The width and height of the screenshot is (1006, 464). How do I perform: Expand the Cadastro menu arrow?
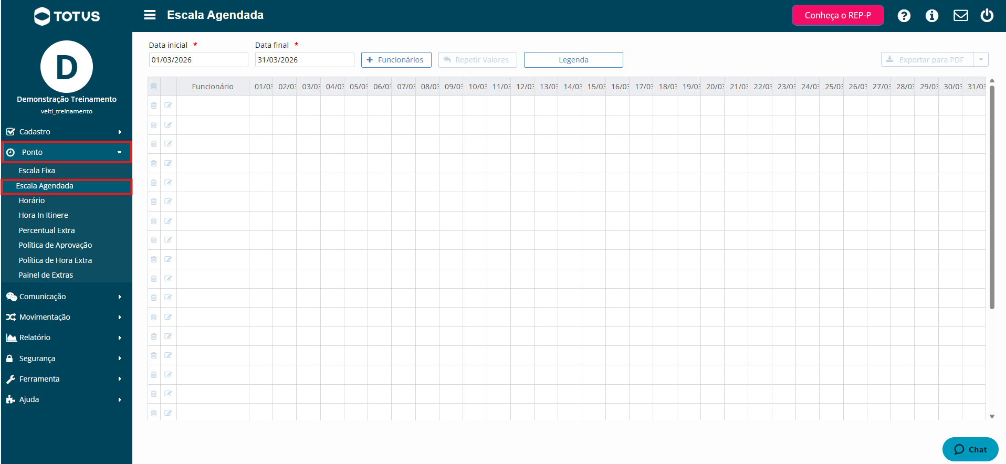pos(120,132)
